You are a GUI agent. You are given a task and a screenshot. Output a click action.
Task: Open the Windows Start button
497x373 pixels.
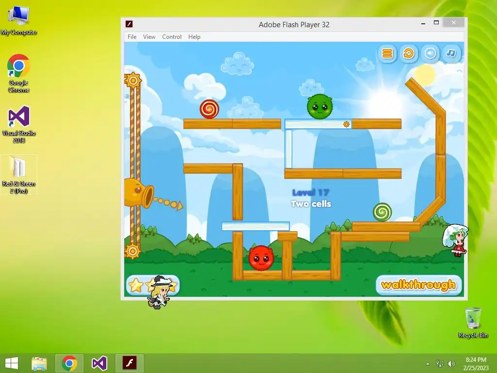(12, 363)
